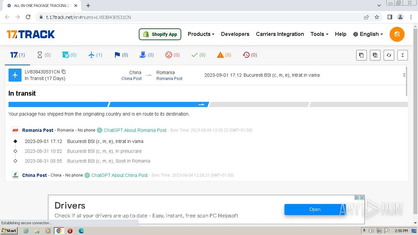Click the browser address bar
The height and width of the screenshot is (235, 418).
199,17
